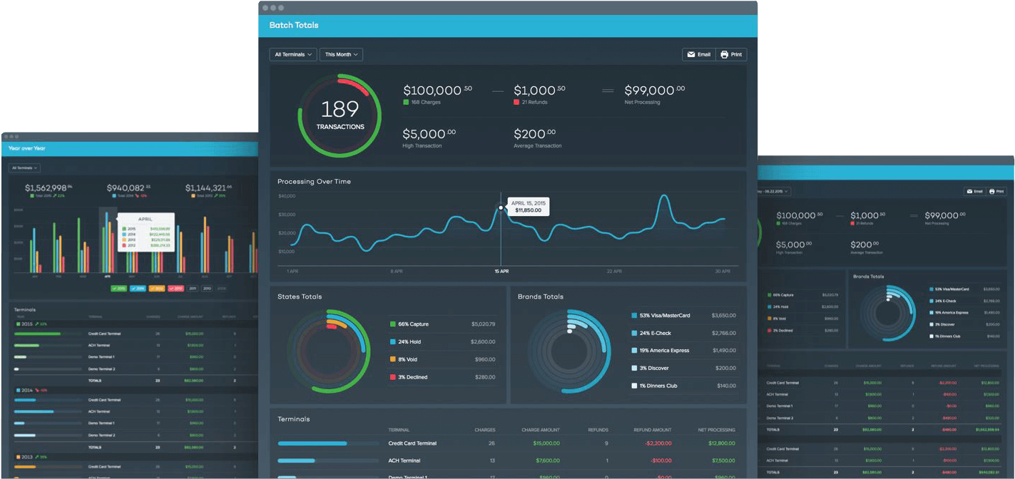The width and height of the screenshot is (1015, 479).
Task: Click the Email button on the right report
Action: (974, 191)
